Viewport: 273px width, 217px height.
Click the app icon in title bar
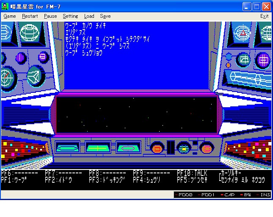(5, 6)
